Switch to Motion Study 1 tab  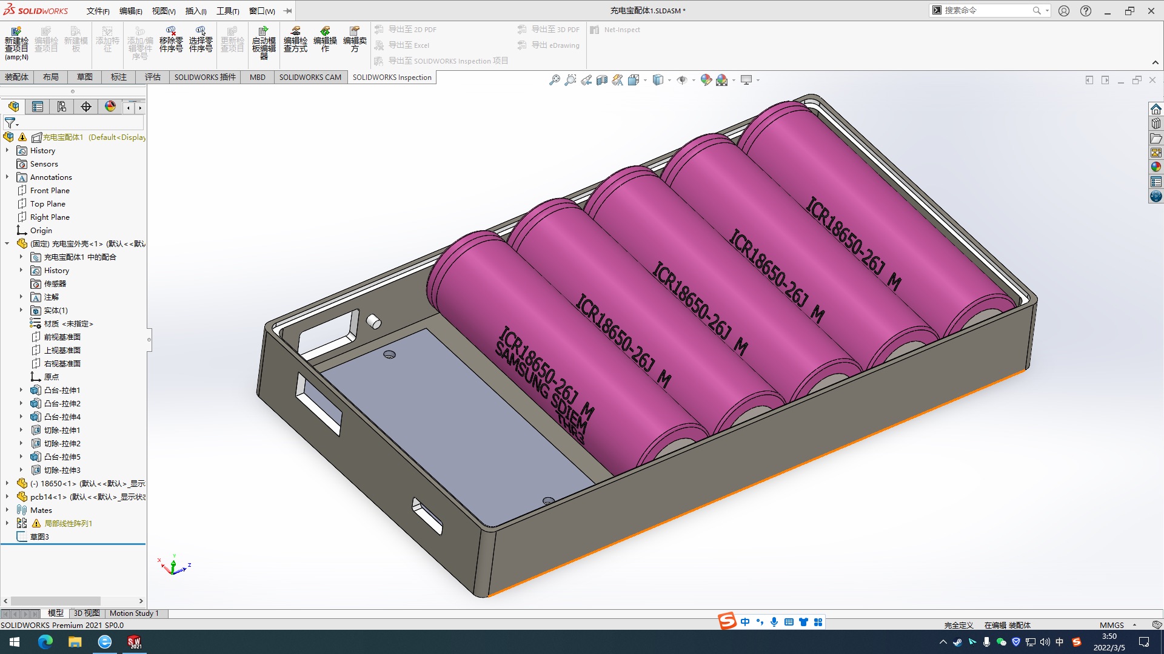[x=134, y=613]
